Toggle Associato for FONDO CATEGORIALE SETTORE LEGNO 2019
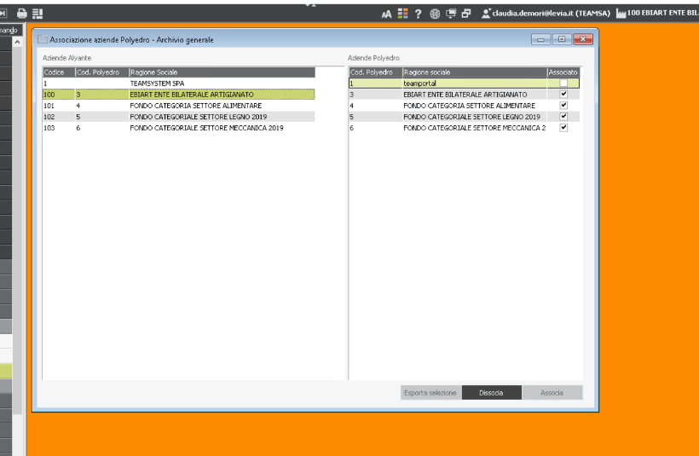699x456 pixels. point(563,117)
